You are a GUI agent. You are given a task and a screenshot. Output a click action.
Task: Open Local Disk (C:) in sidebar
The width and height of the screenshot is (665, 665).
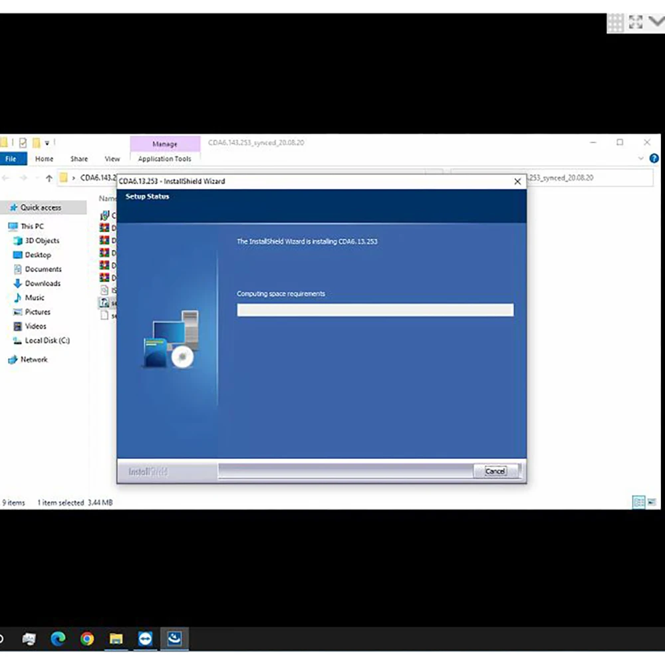click(x=47, y=340)
